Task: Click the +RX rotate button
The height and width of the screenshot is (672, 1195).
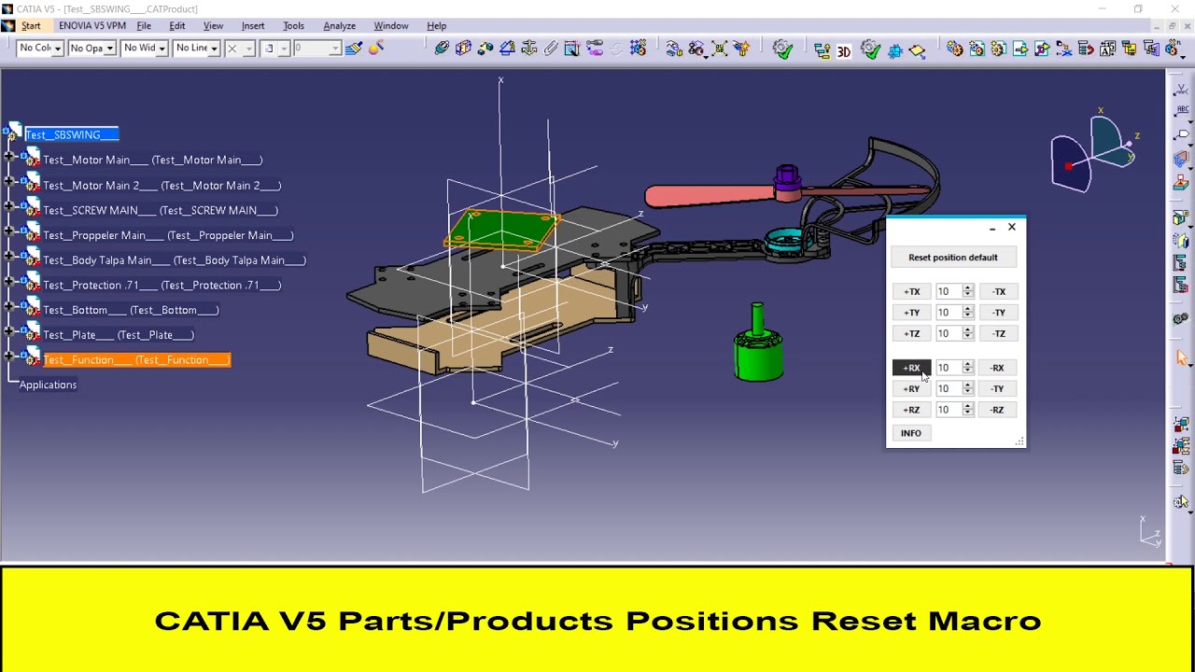Action: pyautogui.click(x=912, y=368)
